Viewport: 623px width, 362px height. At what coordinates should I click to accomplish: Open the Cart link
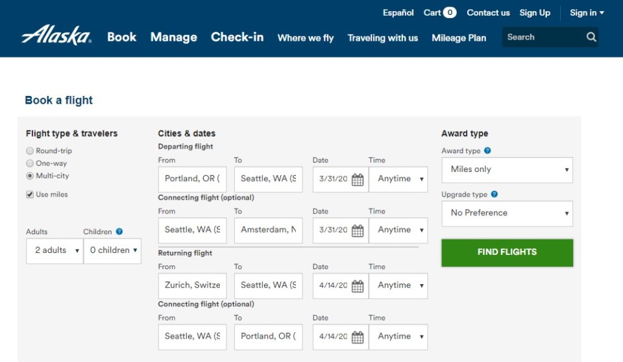(432, 13)
